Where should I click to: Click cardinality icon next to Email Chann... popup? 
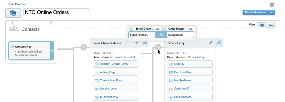click(158, 29)
